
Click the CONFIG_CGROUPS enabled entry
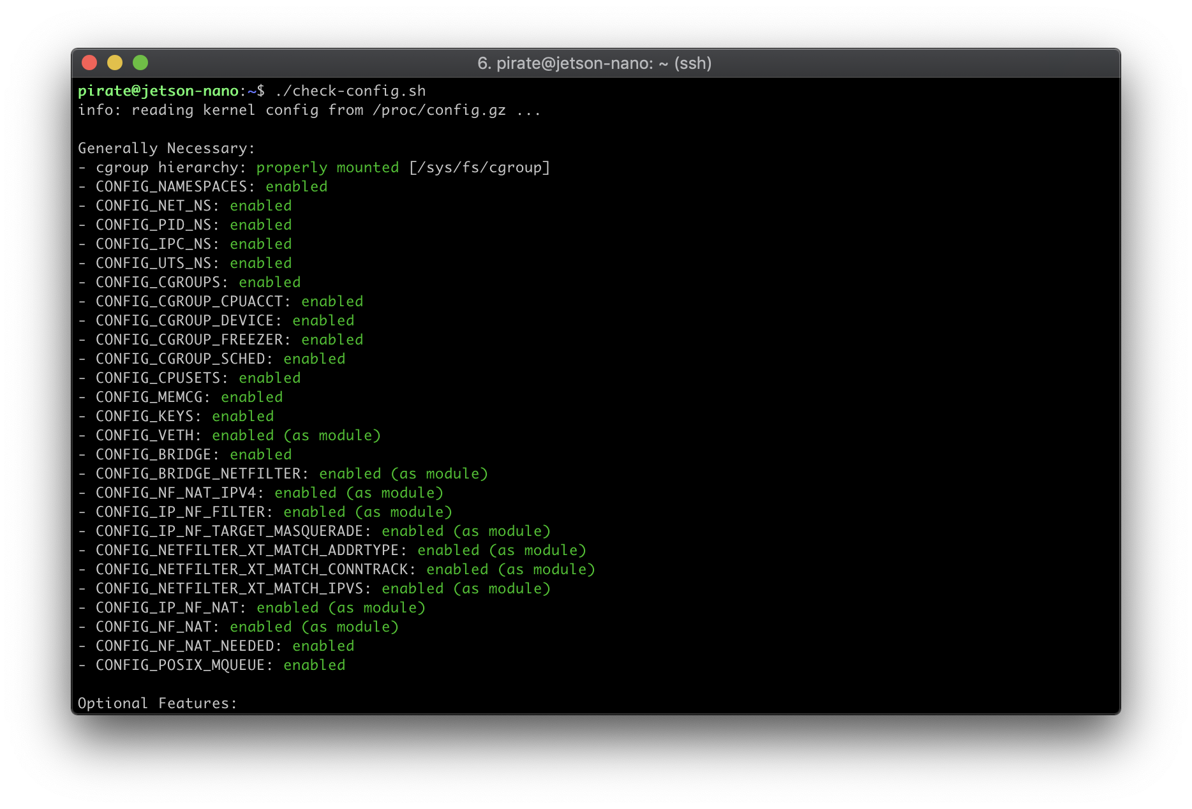(190, 281)
